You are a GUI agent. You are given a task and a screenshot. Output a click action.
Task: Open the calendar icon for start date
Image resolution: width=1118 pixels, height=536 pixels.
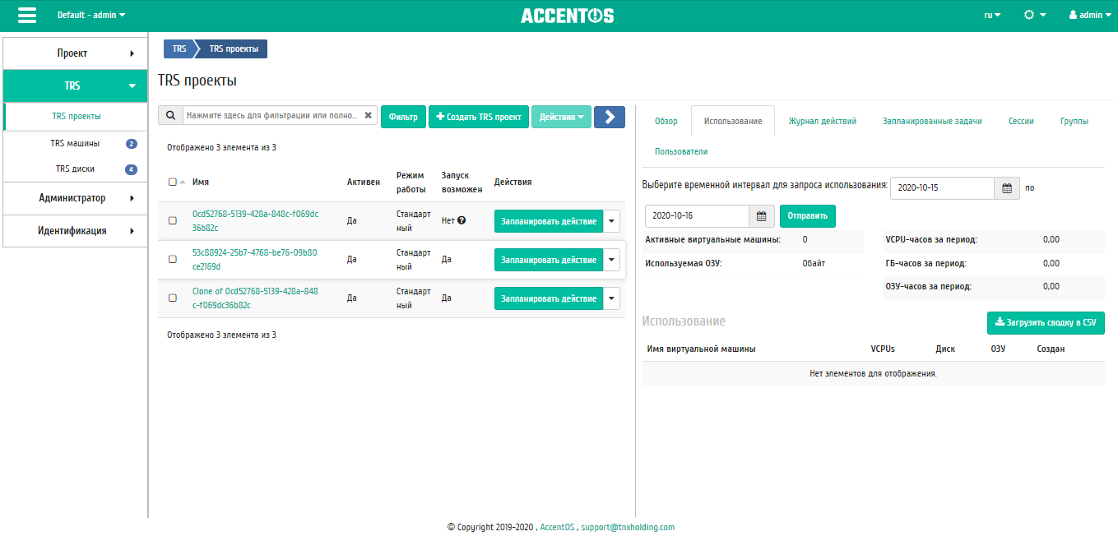[x=1007, y=187]
